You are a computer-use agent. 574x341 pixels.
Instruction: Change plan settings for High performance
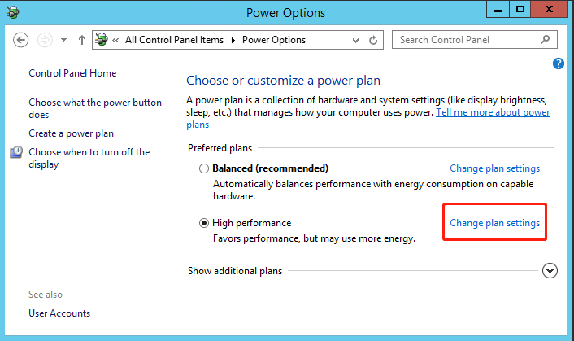[494, 223]
